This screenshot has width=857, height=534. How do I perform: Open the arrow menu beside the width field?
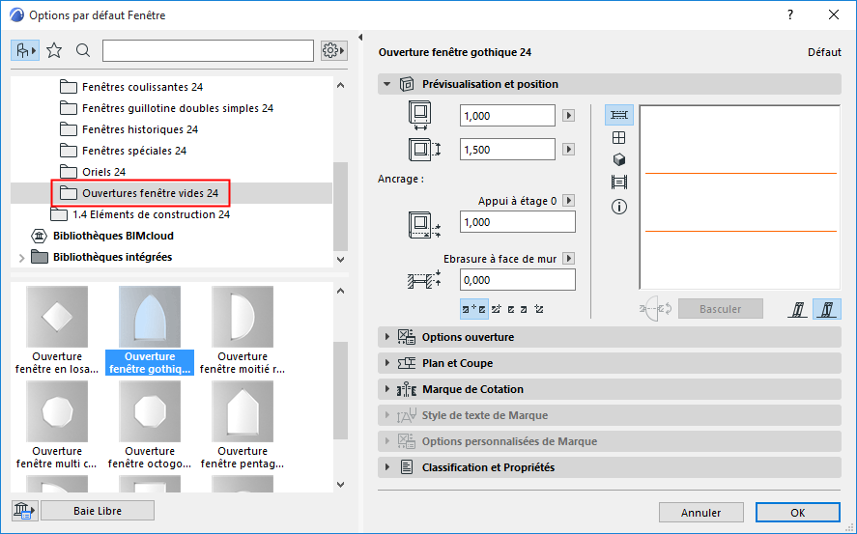(x=568, y=116)
